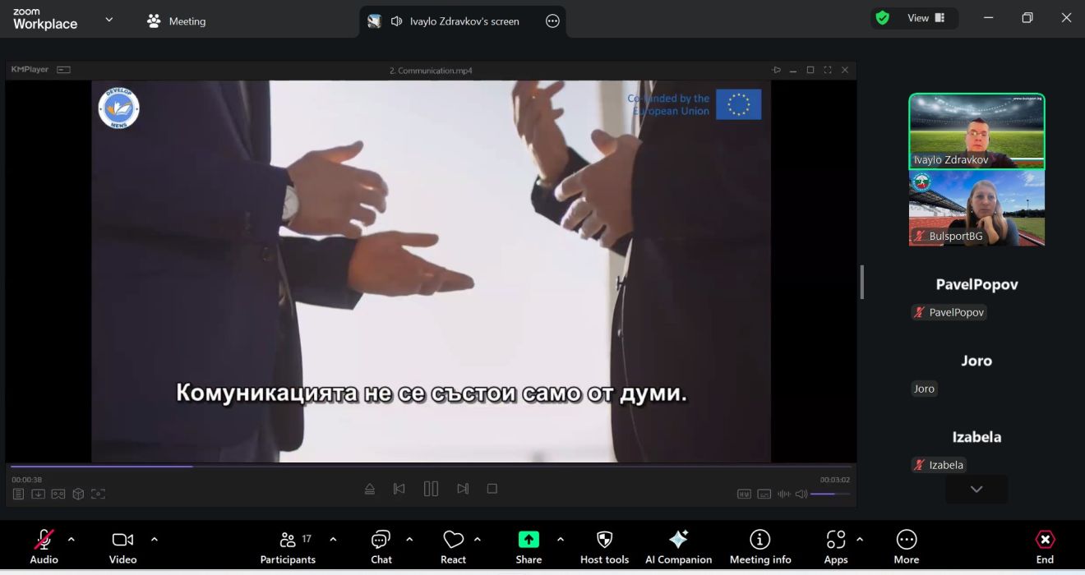Click the green Share screen icon
Viewport: 1085px width, 575px height.
pos(529,540)
